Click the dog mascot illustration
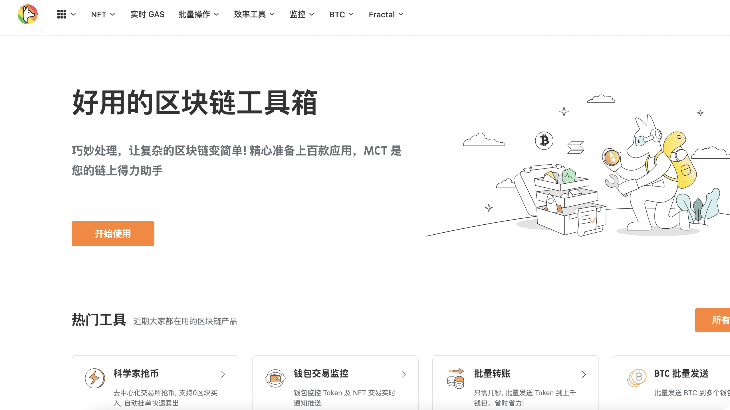Screen dimensions: 730x410 [x=649, y=173]
